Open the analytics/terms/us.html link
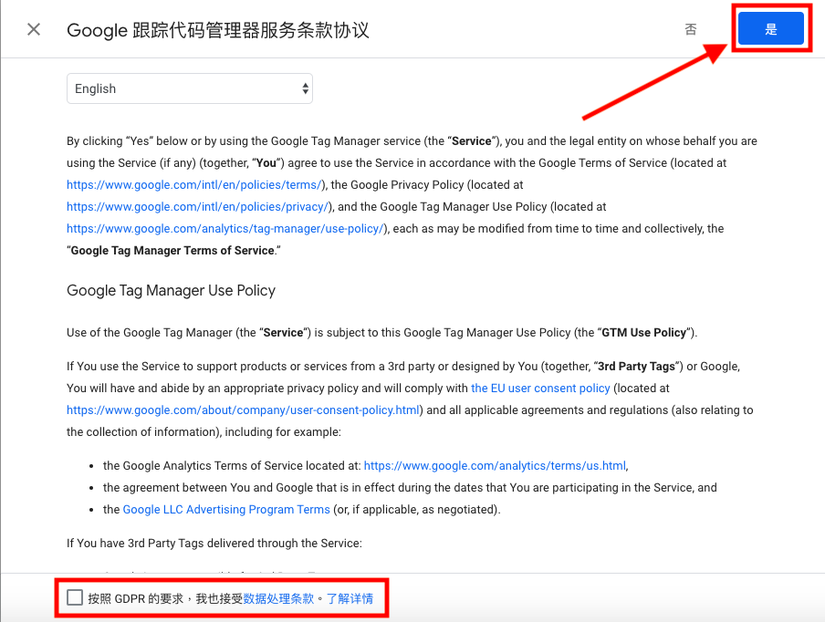The image size is (825, 622). click(x=495, y=466)
